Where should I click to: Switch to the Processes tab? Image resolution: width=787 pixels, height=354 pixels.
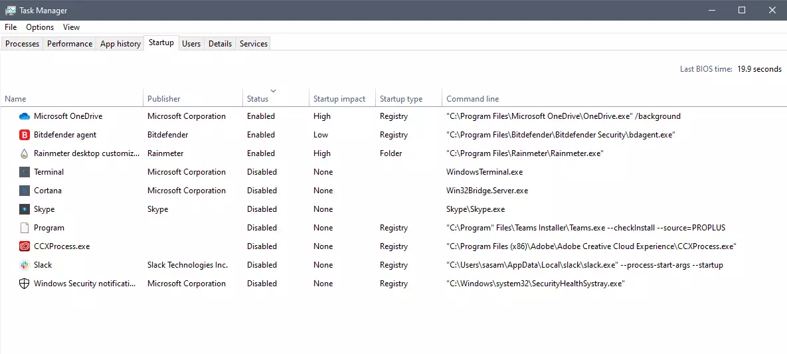pos(22,44)
